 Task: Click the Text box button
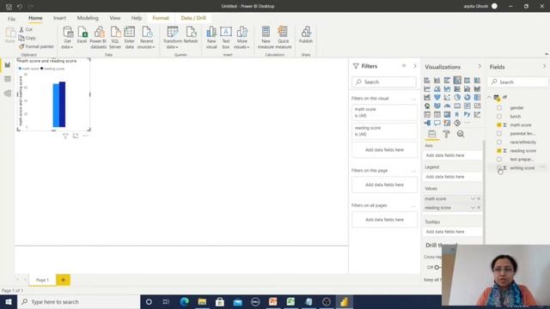[x=225, y=37]
